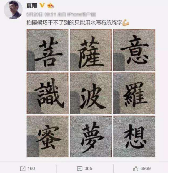Click the like count 6969
The image size is (178, 173).
point(146,169)
